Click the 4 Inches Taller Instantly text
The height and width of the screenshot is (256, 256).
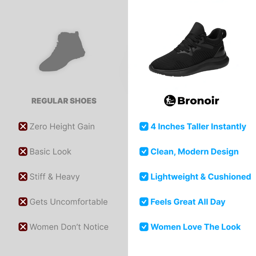click(x=198, y=127)
